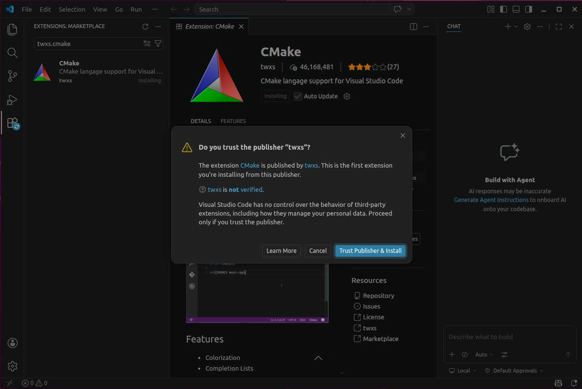Close the publisher trust dialog
Screen dimensions: 582x389
click(x=403, y=136)
